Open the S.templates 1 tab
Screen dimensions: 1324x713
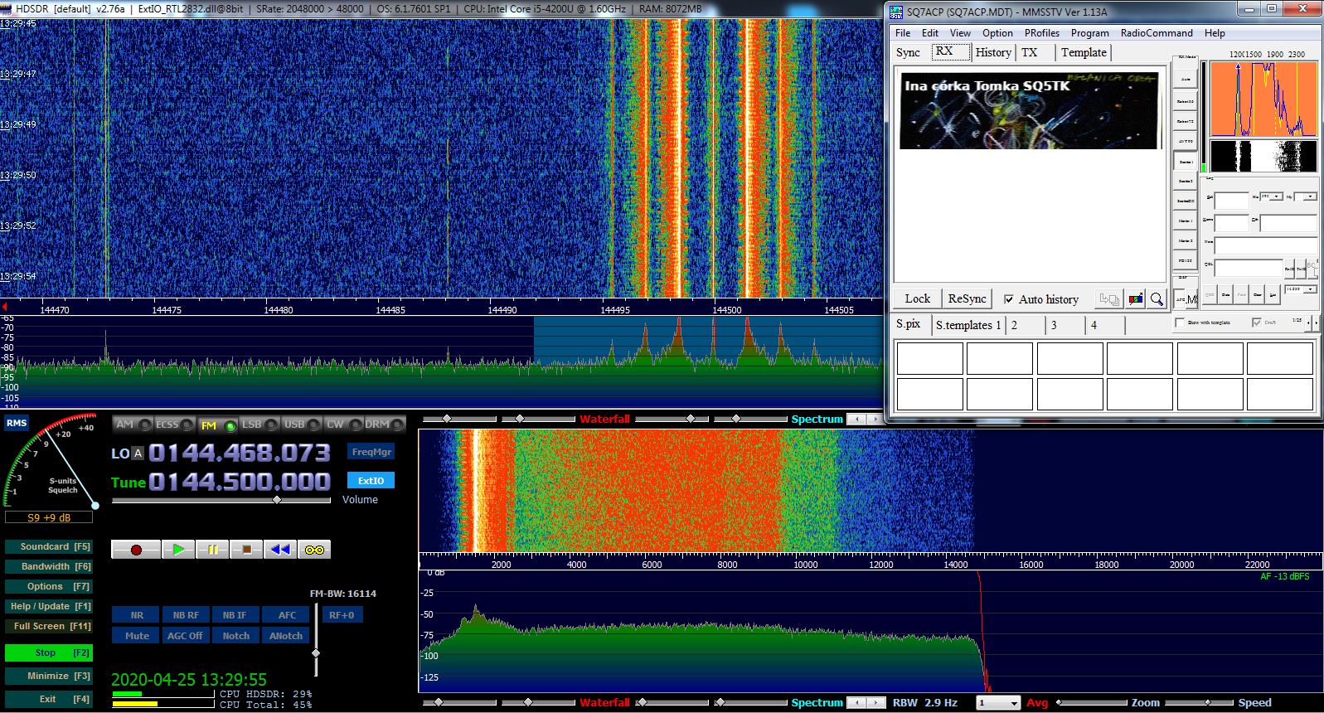(x=968, y=325)
